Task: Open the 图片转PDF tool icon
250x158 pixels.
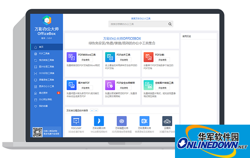Action: tap(71, 85)
